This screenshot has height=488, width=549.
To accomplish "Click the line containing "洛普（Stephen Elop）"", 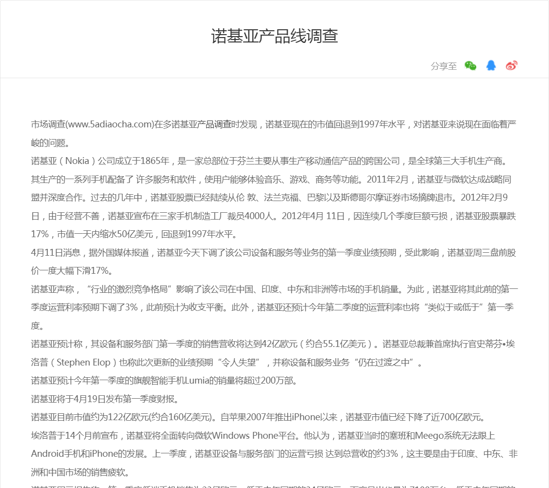I will pyautogui.click(x=226, y=362).
